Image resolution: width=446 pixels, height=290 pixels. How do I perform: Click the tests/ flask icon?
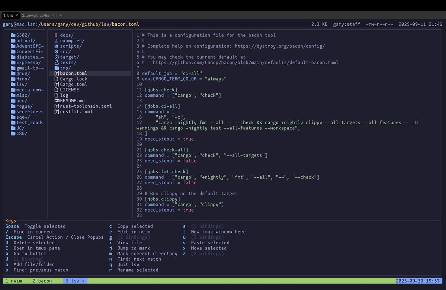(56, 62)
